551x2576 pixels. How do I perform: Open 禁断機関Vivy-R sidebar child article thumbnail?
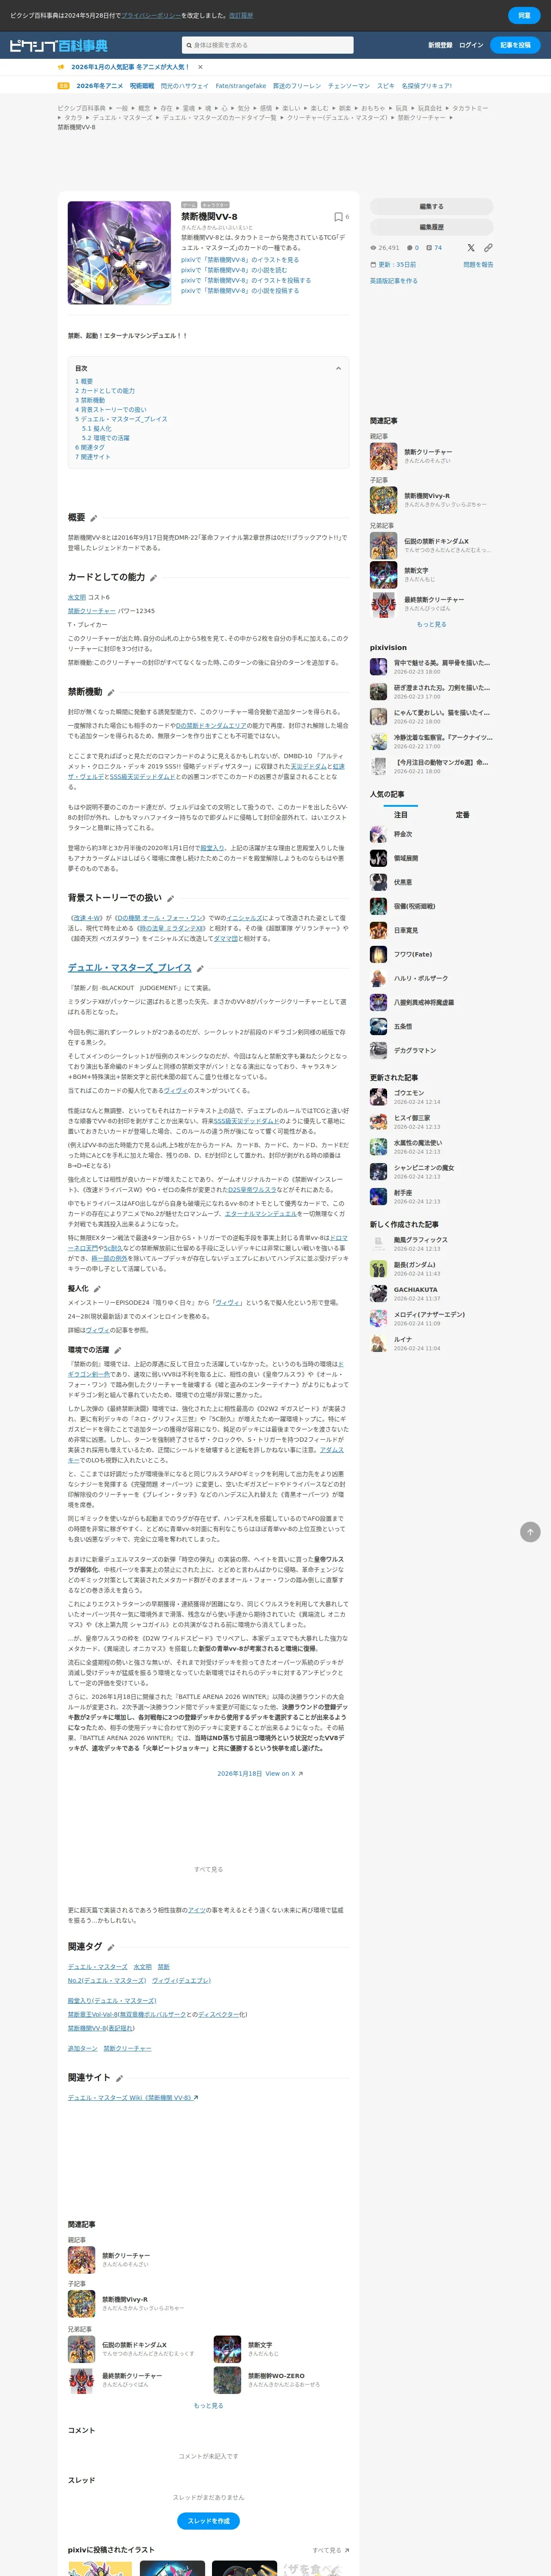[383, 500]
